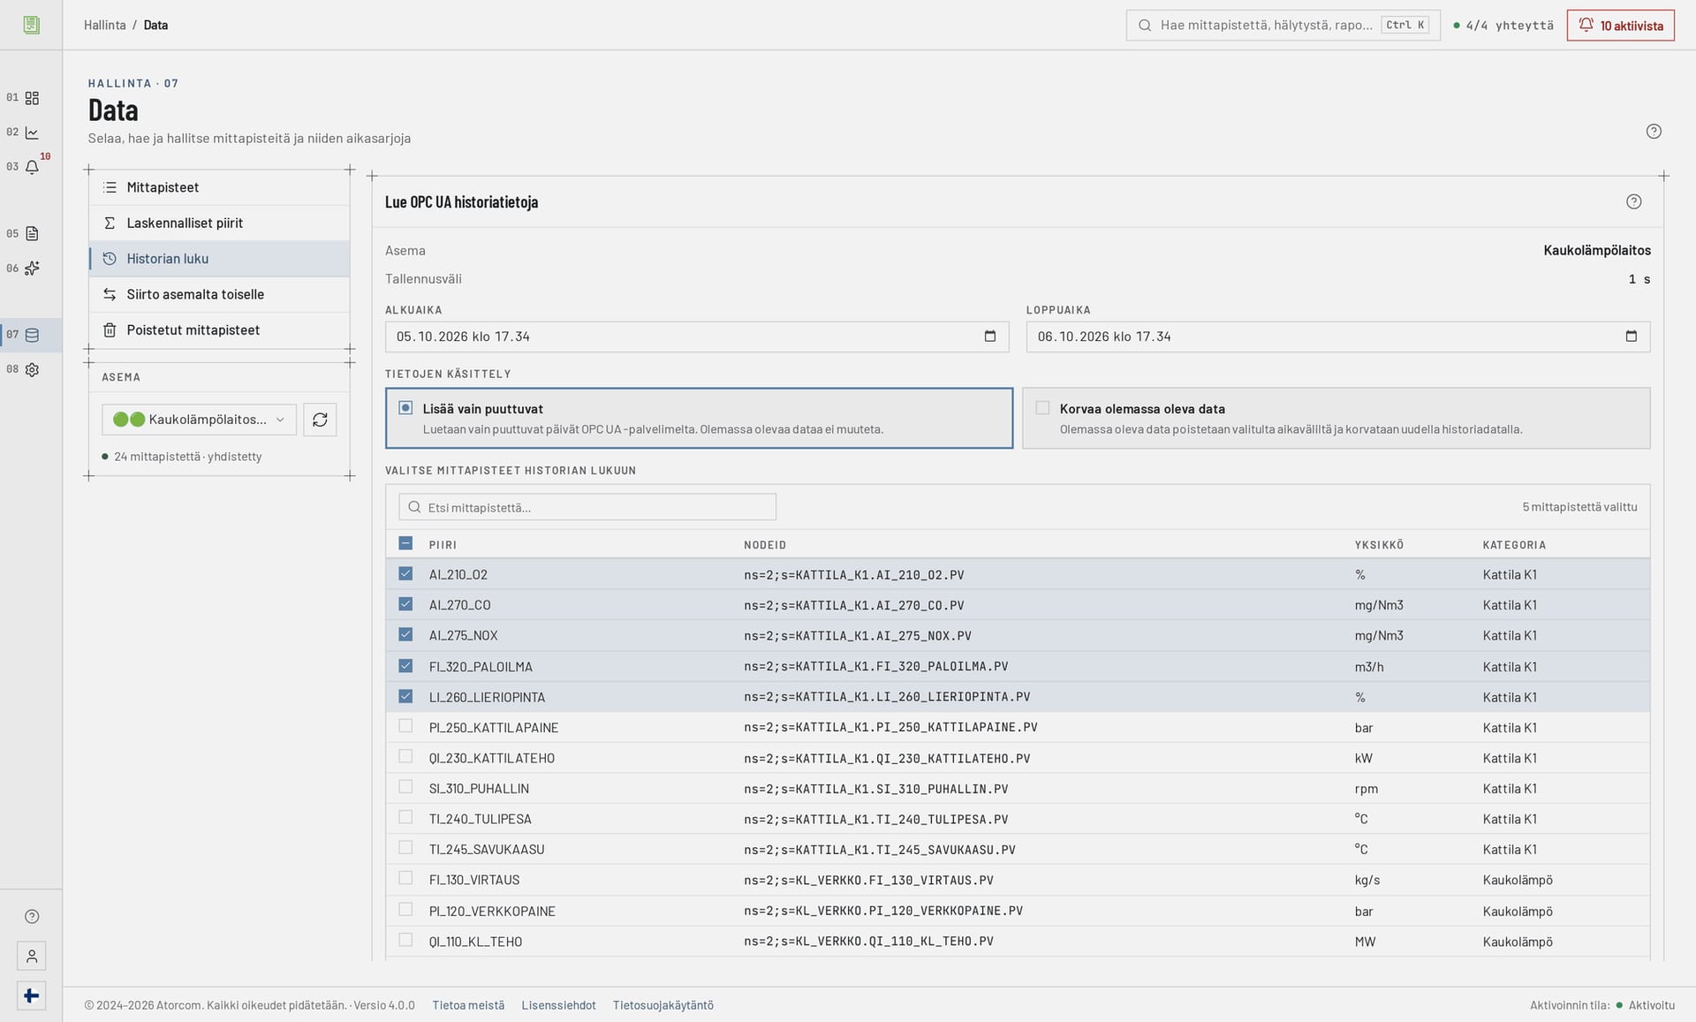Image resolution: width=1696 pixels, height=1022 pixels.
Task: Select the Lisää vain puuttuvat radio option
Action: 699,418
